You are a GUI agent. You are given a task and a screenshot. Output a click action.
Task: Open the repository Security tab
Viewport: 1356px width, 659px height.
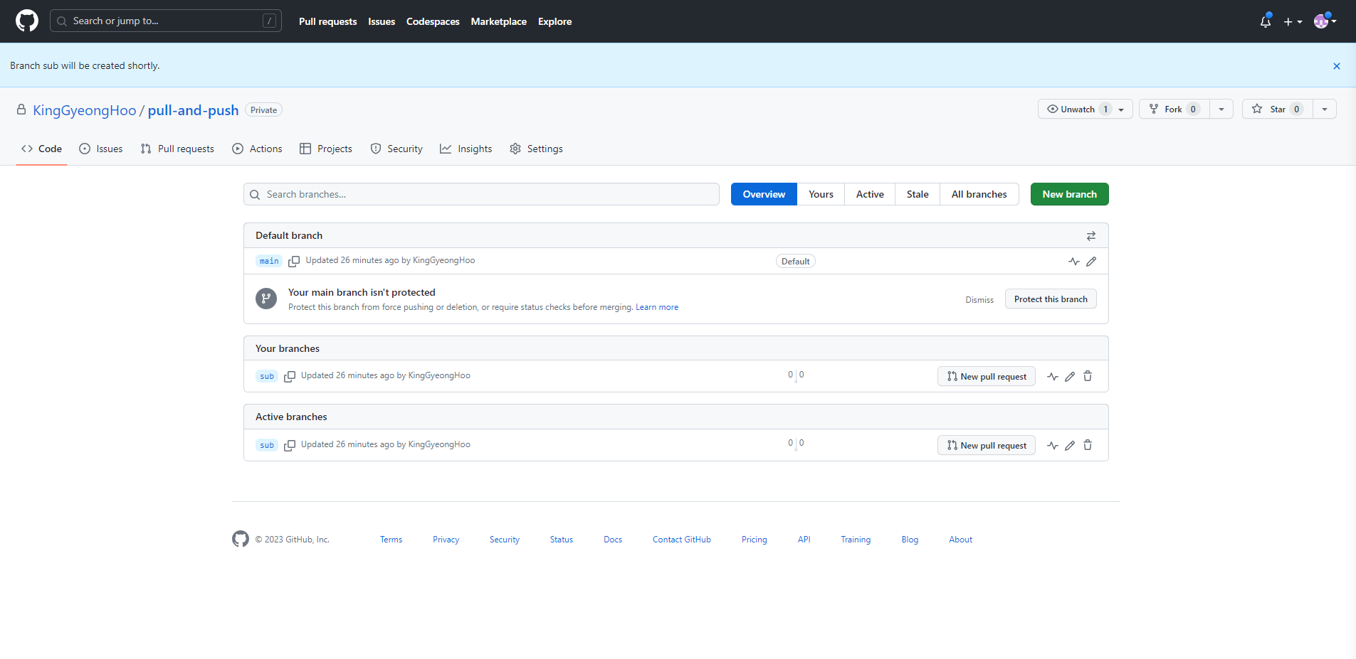pos(396,149)
